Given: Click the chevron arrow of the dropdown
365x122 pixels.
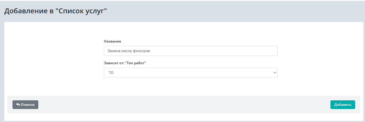Looking at the screenshot, I should tap(275, 73).
